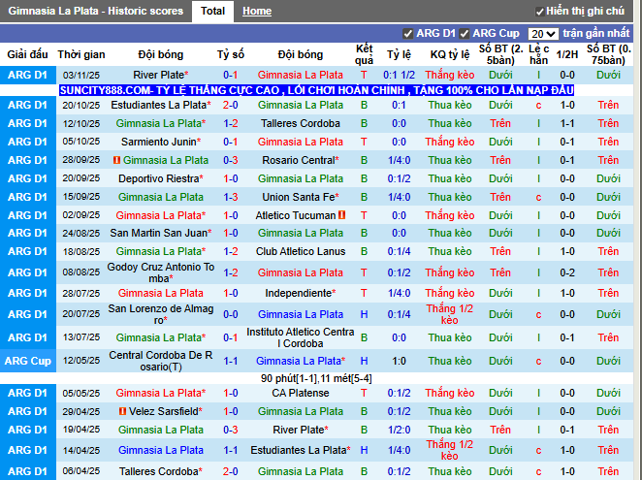Viewport: 642px width, 480px height.
Task: Click the 0-0 score against San Lorenzo
Action: click(x=231, y=314)
